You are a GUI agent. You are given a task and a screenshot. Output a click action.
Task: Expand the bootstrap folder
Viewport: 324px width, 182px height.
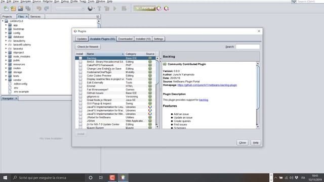[x=6, y=29]
